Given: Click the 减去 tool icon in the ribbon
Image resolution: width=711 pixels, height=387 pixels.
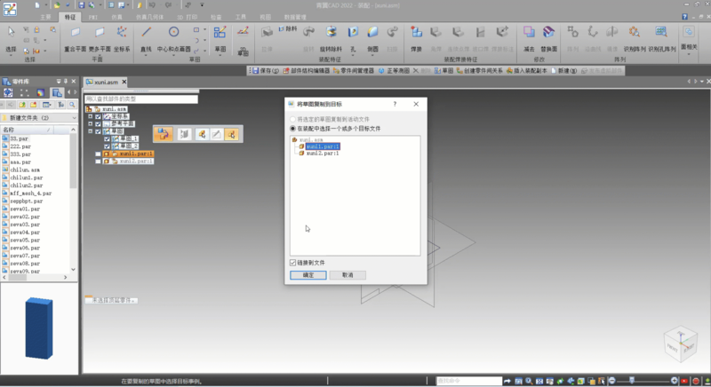Looking at the screenshot, I should 529,36.
